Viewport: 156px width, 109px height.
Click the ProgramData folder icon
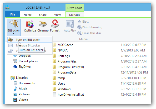54,72
